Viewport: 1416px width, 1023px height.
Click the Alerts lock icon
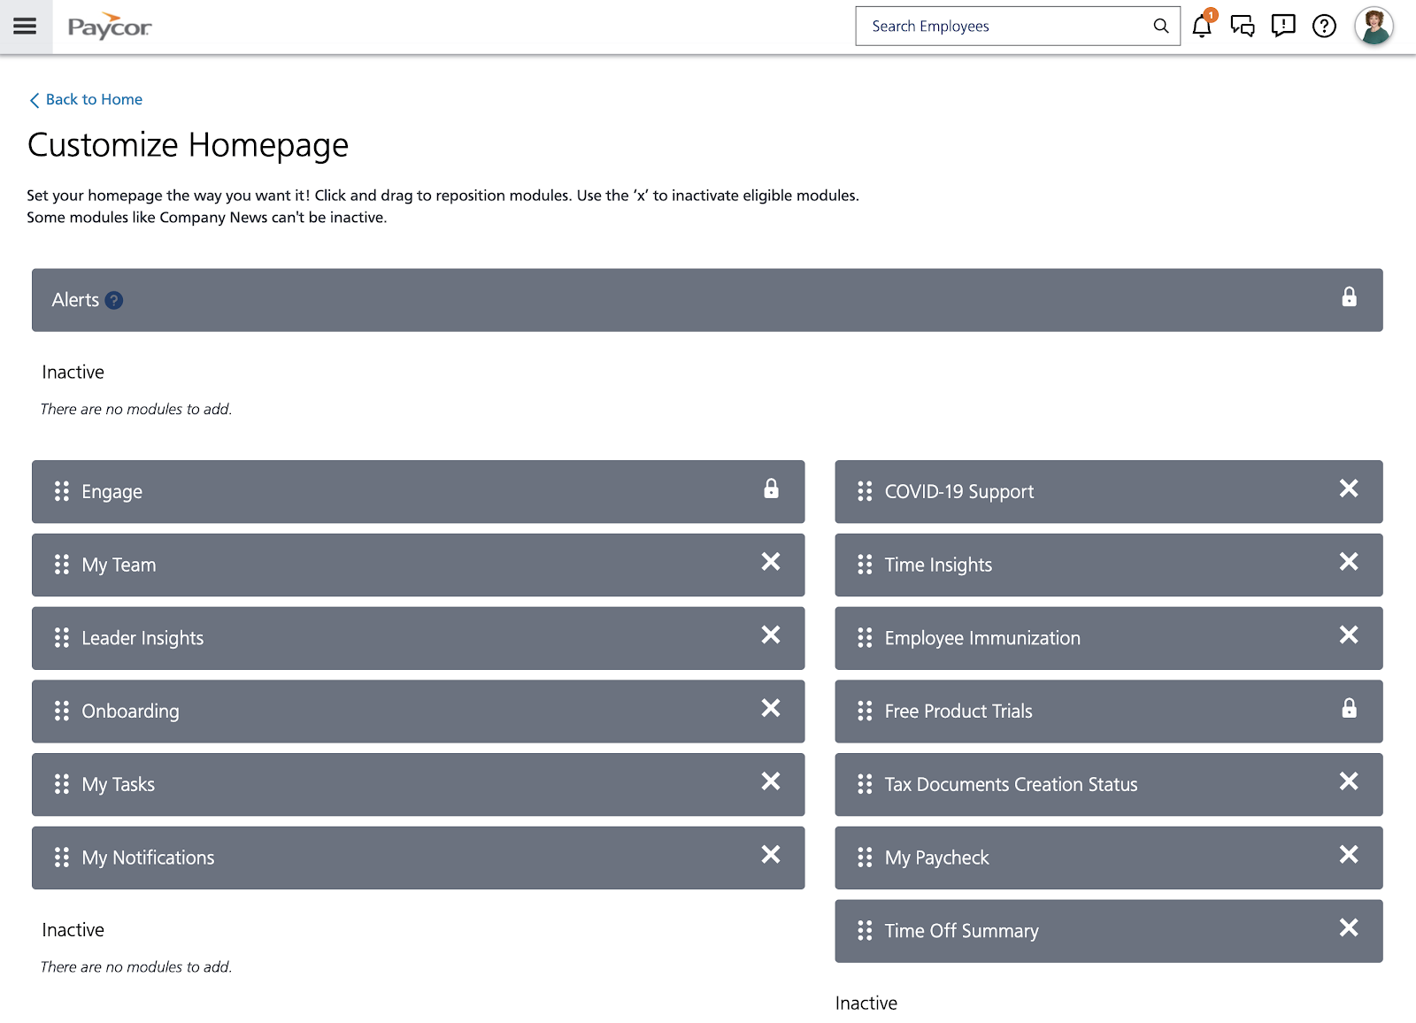(1349, 297)
